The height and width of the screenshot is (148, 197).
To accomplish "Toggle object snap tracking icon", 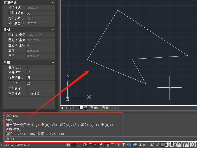I will tap(96, 145).
